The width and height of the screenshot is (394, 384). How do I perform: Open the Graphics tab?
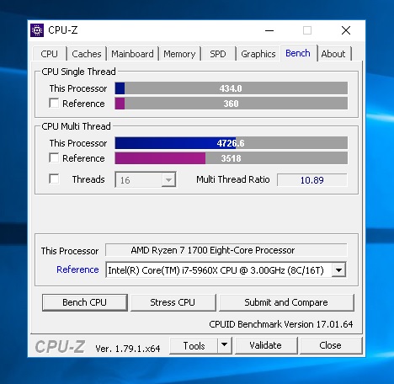coord(258,54)
